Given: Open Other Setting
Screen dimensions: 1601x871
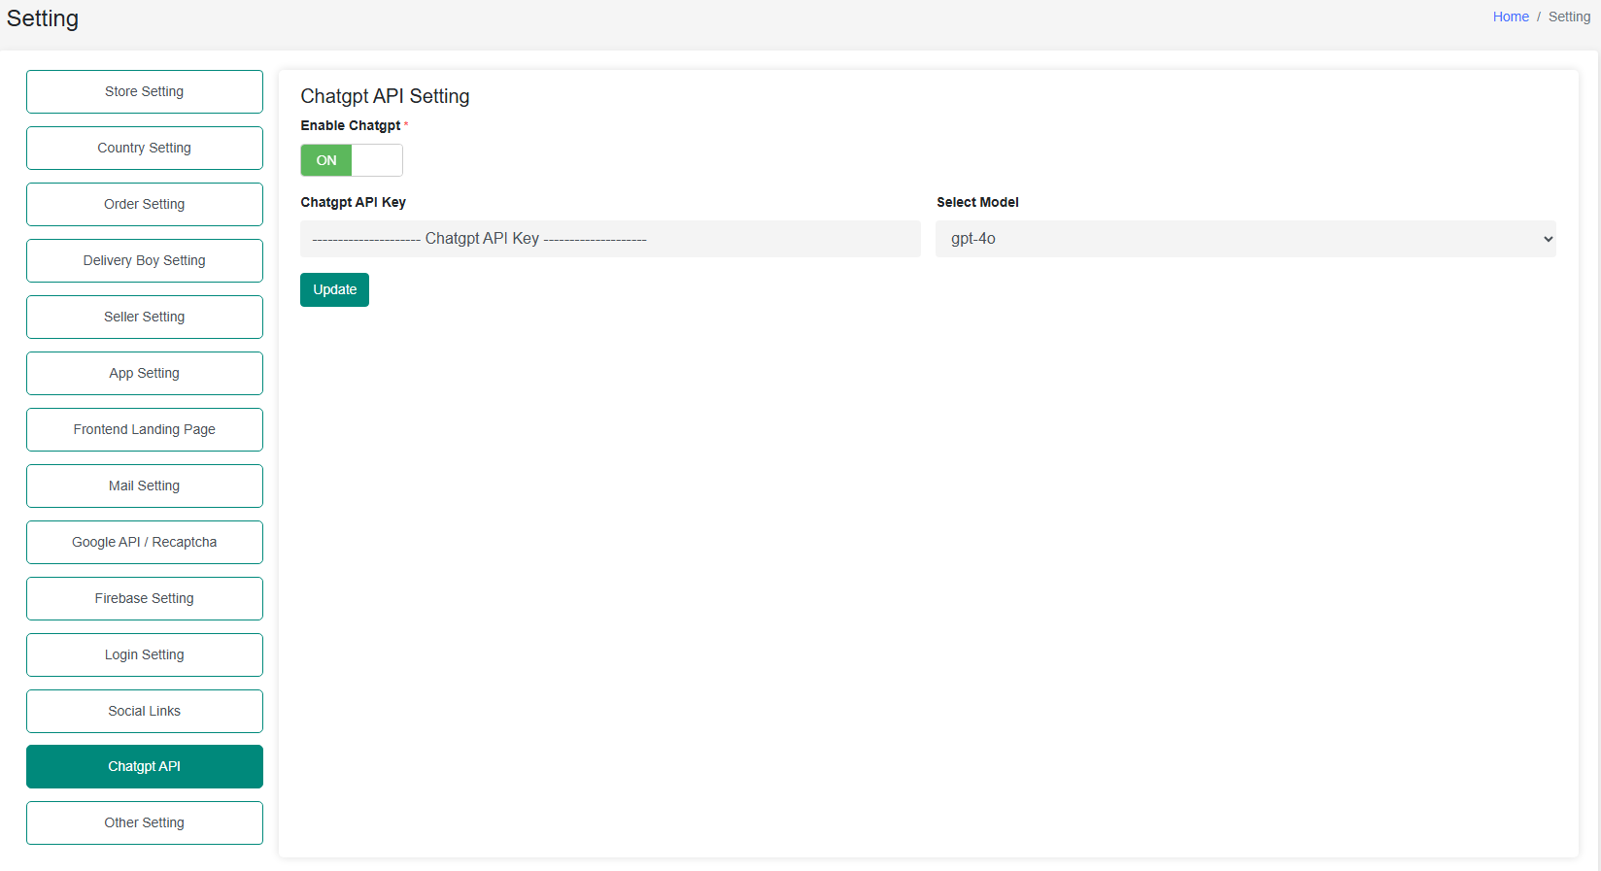Looking at the screenshot, I should coord(145,822).
